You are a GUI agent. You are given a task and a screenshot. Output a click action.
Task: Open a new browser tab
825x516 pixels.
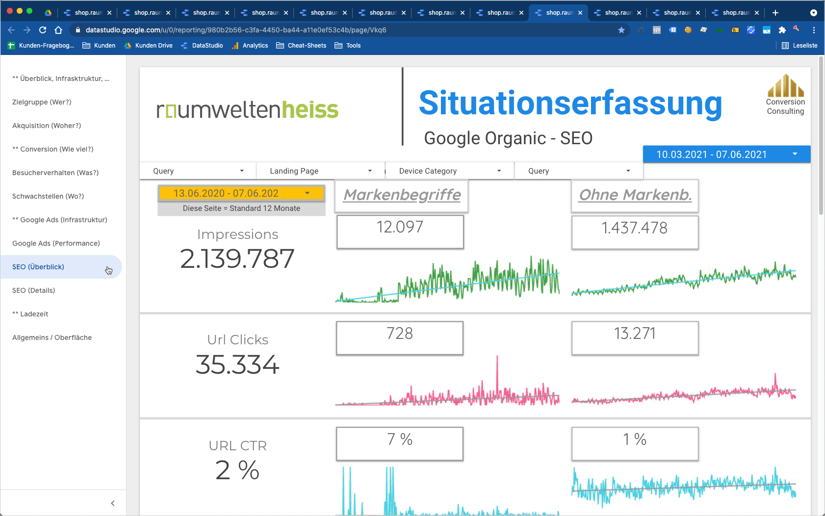tap(775, 13)
